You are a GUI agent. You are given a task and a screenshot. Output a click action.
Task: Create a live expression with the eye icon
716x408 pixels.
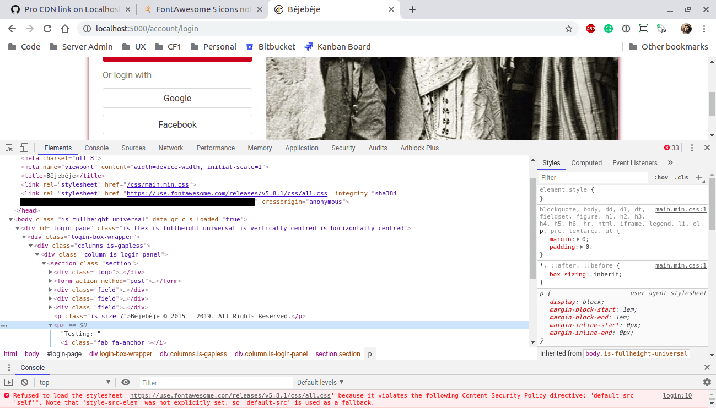(126, 382)
